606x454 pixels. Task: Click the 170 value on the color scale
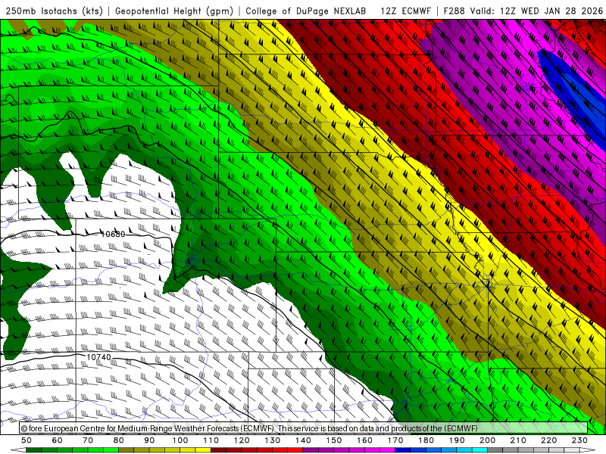point(395,440)
